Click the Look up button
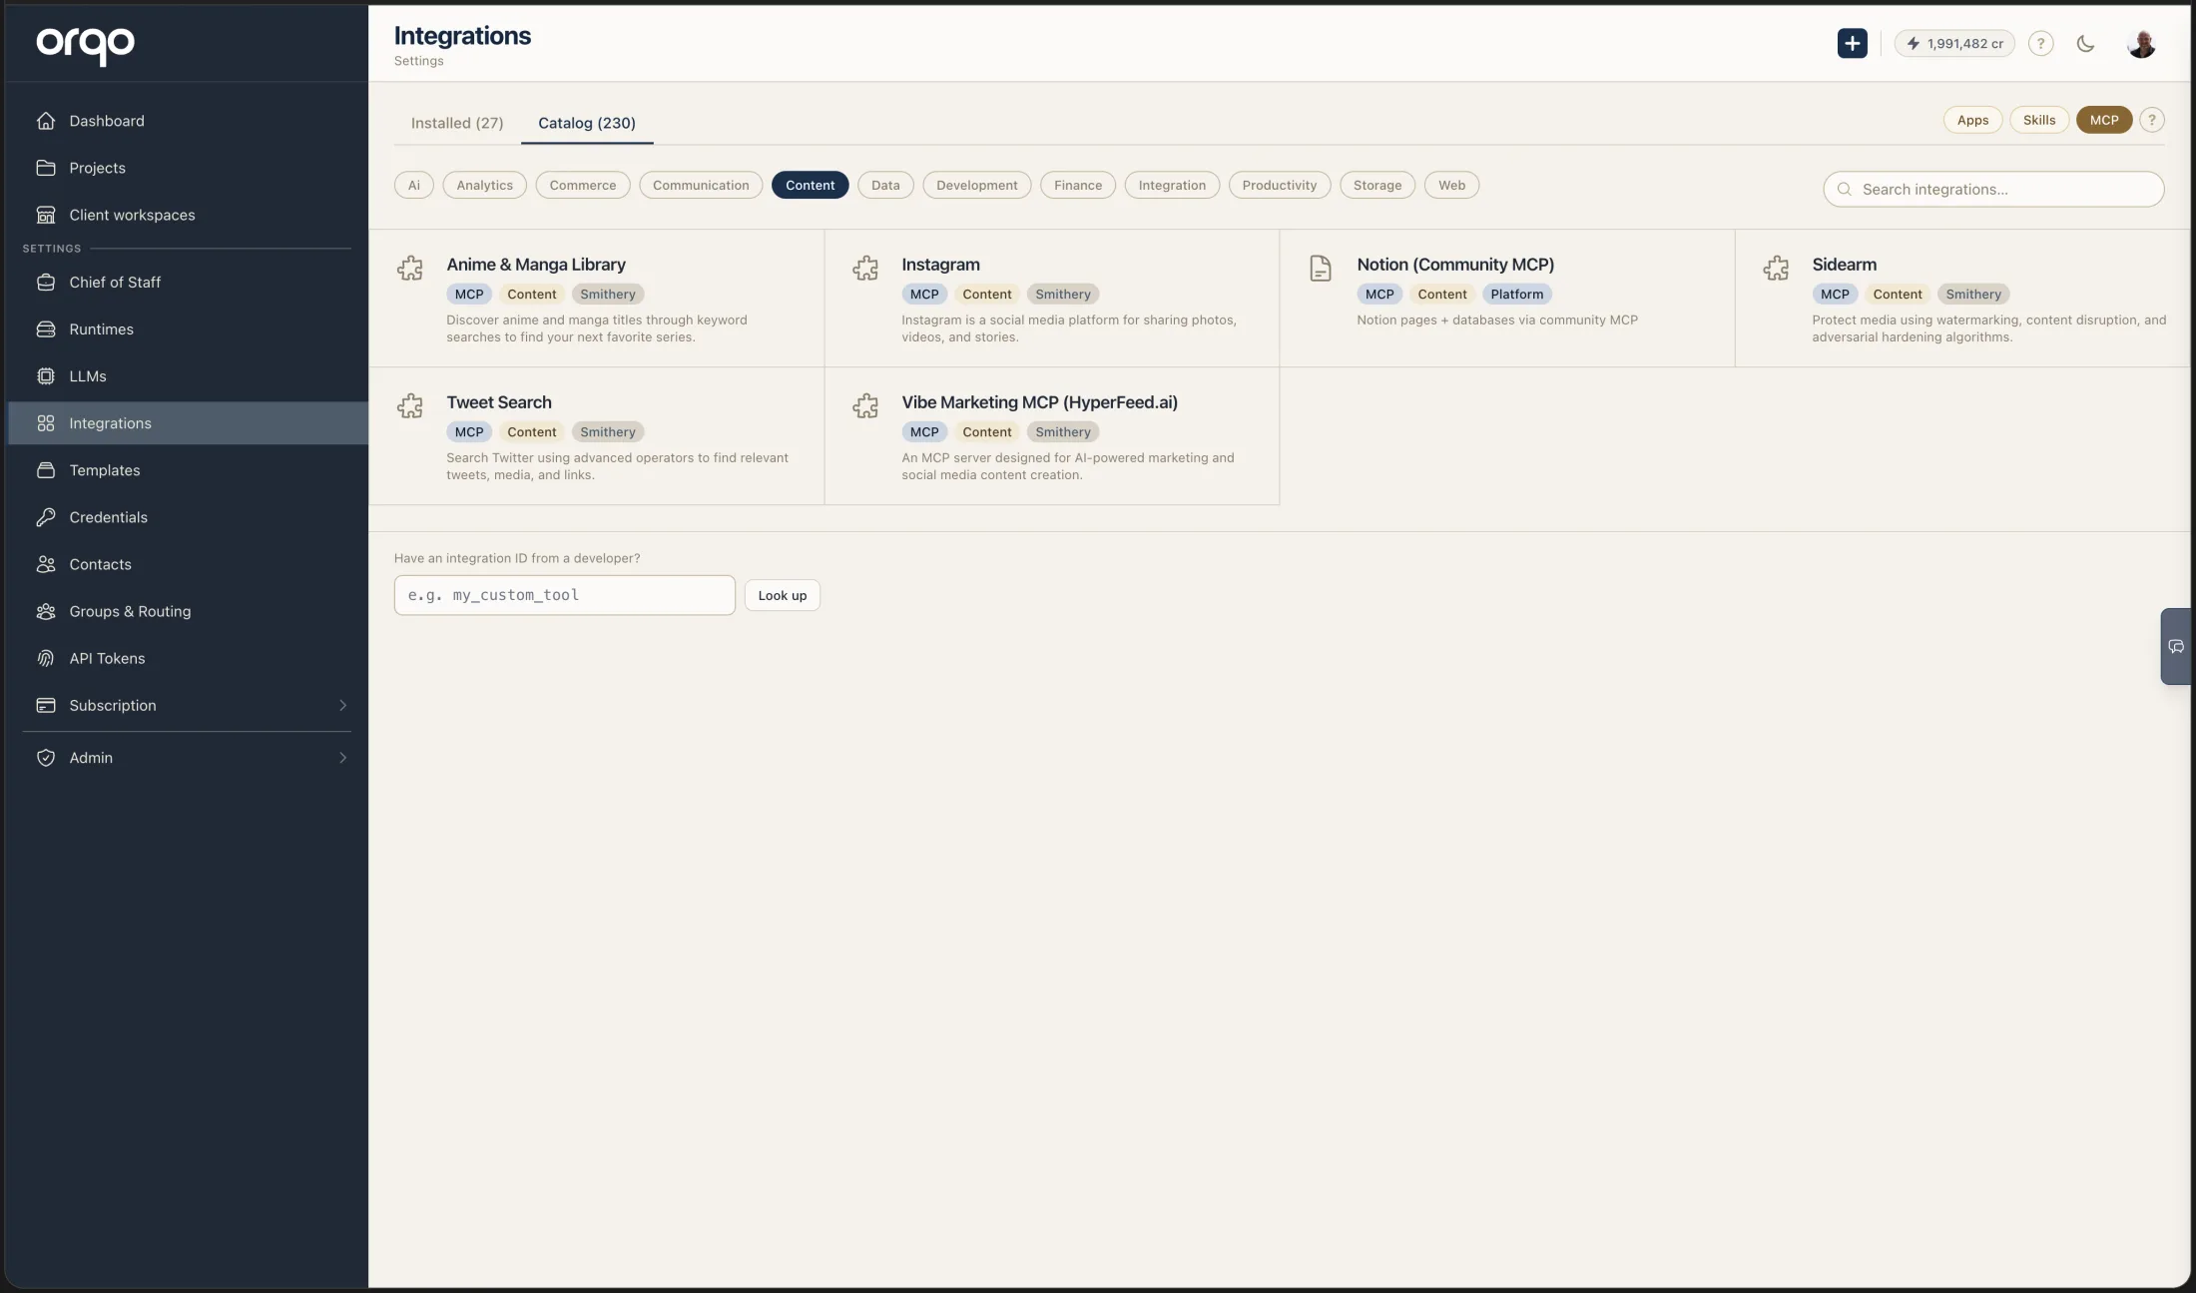 click(x=783, y=595)
